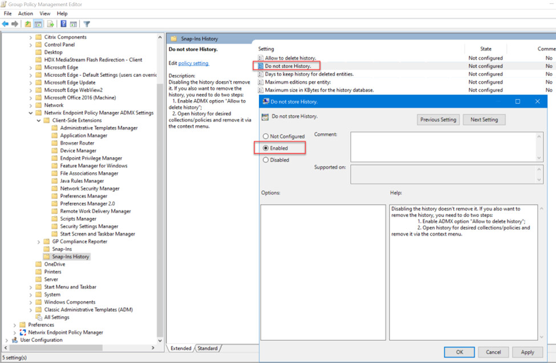Image resolution: width=556 pixels, height=363 pixels.
Task: Open the Action menu
Action: (x=26, y=13)
